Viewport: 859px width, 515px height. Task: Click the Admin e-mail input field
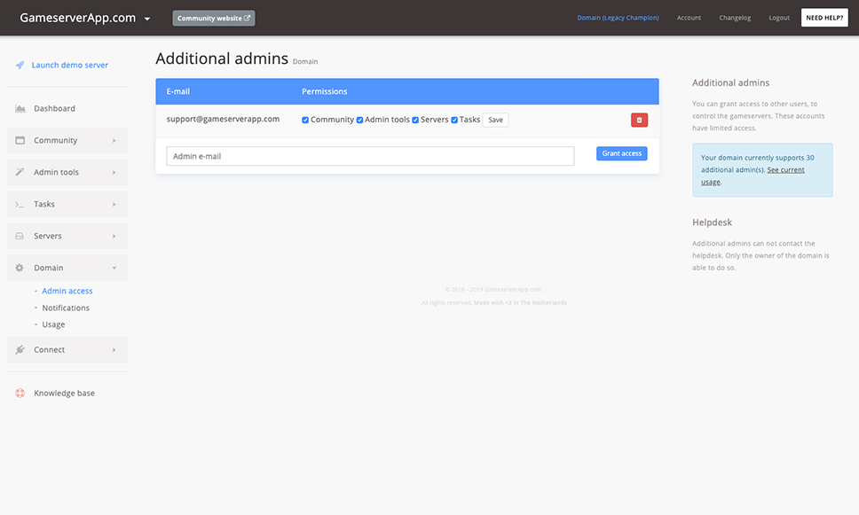click(370, 156)
